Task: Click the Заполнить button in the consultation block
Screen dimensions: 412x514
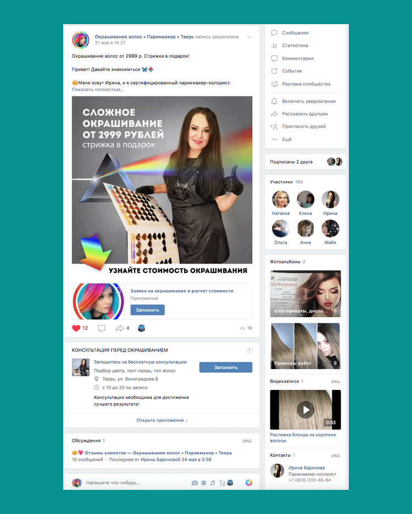Action: [226, 368]
